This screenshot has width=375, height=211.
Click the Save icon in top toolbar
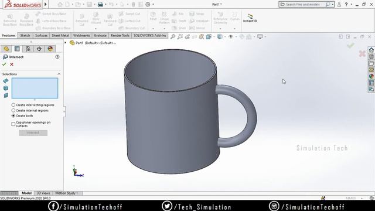89,4
